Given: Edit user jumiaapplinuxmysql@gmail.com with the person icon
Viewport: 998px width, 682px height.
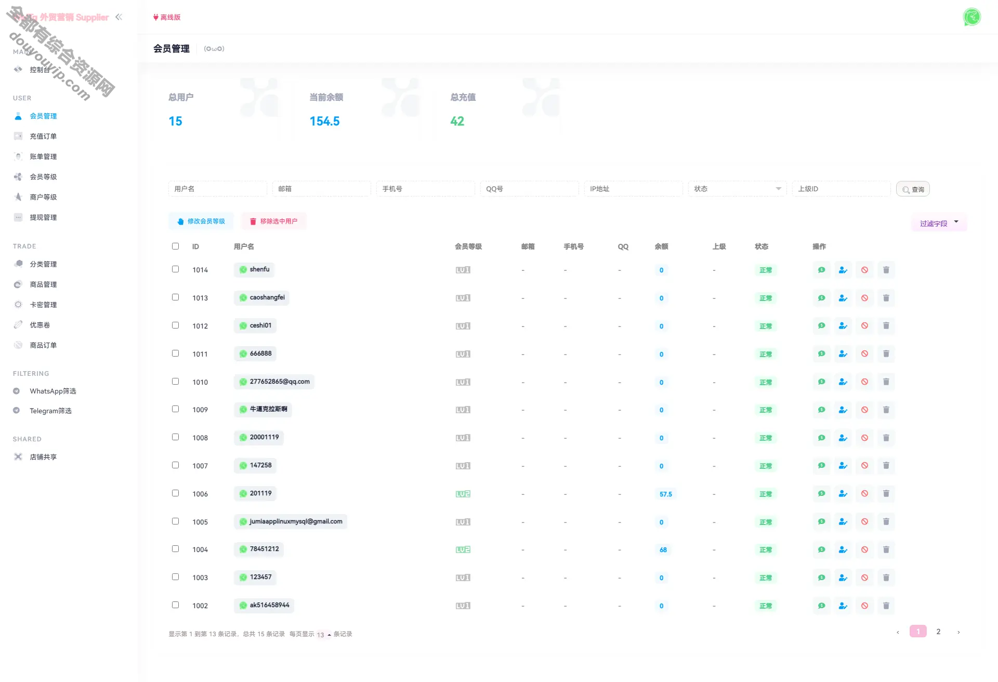Looking at the screenshot, I should [x=843, y=522].
